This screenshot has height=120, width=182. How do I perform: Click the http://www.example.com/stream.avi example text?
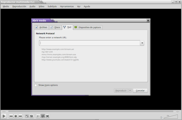point(58,49)
